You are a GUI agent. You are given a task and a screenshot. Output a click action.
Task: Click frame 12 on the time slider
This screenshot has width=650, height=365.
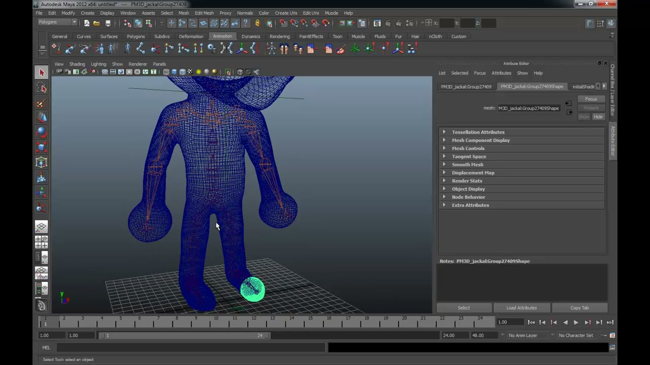coord(253,322)
